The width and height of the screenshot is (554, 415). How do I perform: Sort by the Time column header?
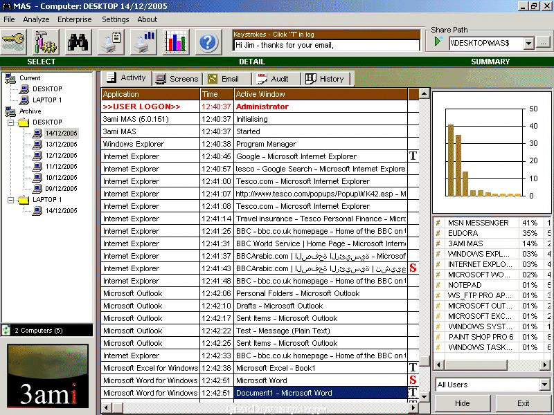pos(217,94)
